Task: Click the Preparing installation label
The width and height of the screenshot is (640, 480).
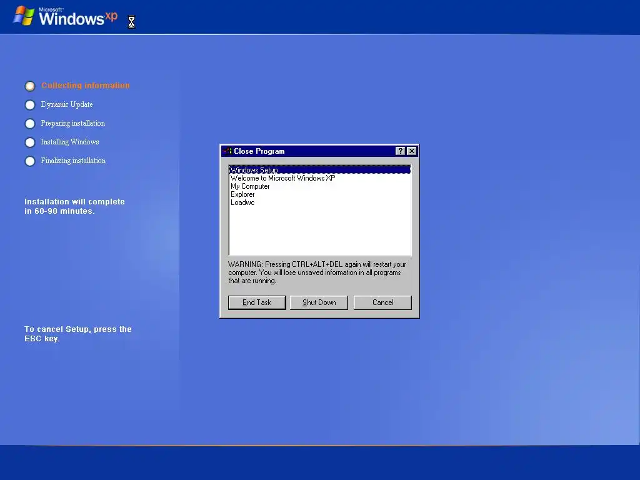Action: coord(72,123)
